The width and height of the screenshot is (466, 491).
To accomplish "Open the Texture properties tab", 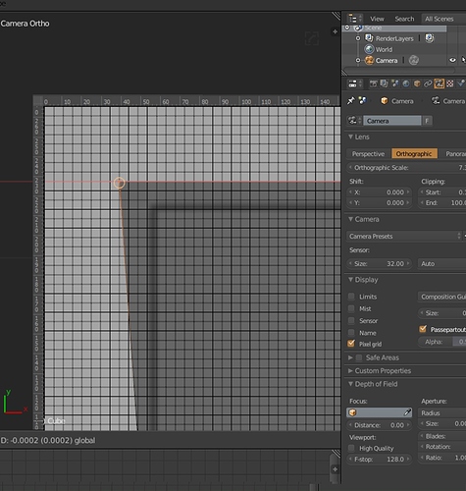I will (x=450, y=83).
